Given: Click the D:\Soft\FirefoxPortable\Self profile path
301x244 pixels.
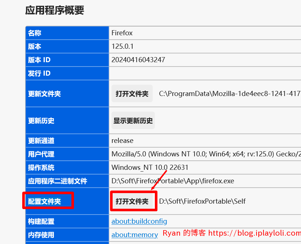Looking at the screenshot, I should 202,201.
